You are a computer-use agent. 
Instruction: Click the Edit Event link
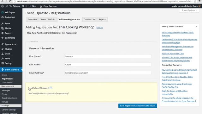pos(100,28)
